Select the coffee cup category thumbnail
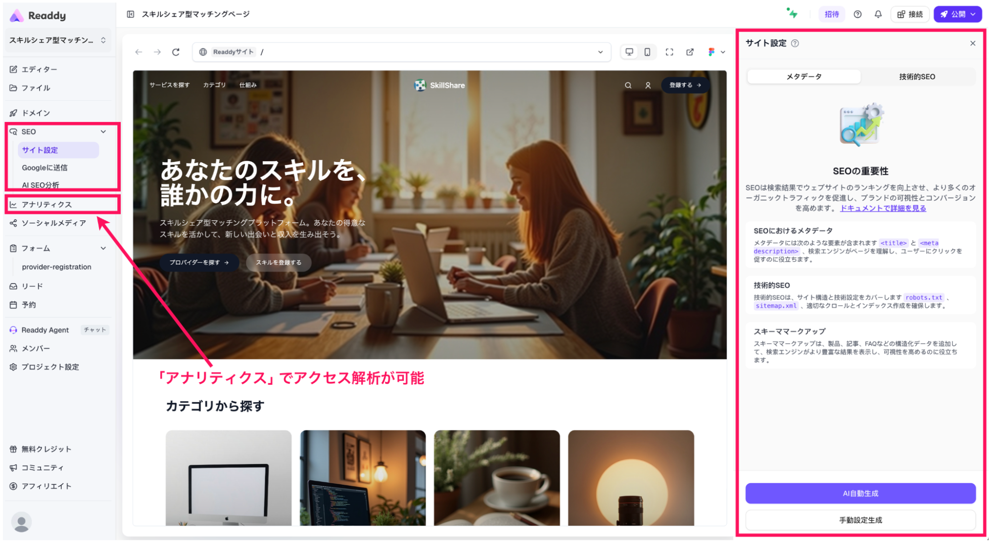This screenshot has width=989, height=541. click(x=497, y=477)
